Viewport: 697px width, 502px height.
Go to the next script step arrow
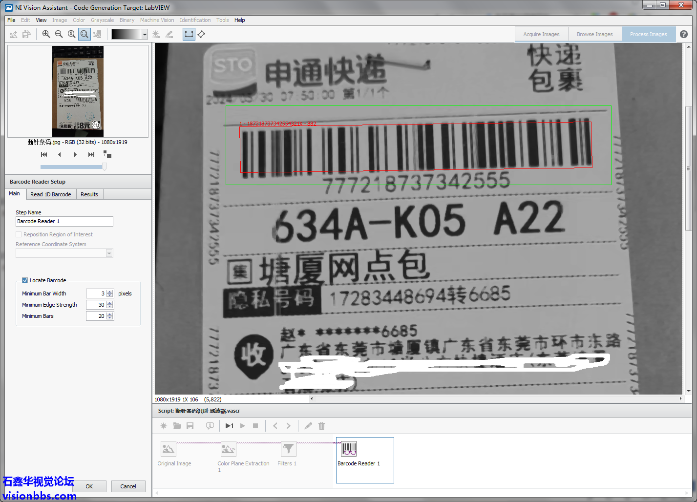point(288,426)
